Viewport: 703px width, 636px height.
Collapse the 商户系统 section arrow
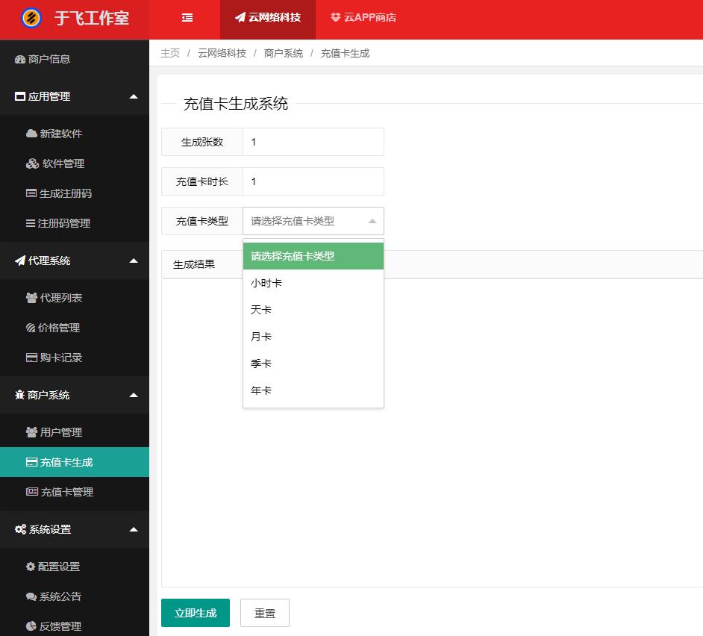134,395
